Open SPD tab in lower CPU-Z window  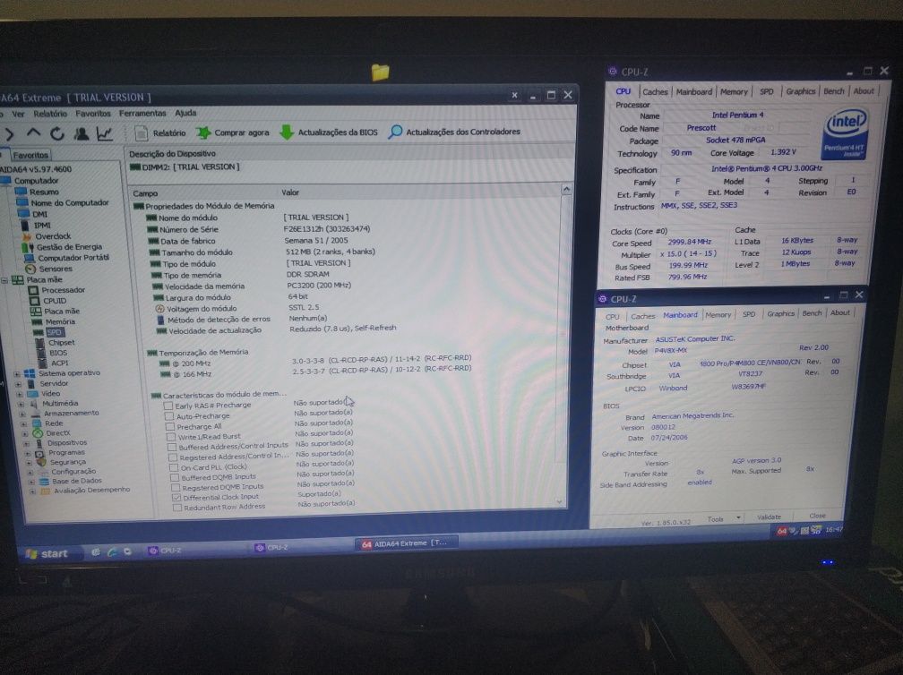click(749, 314)
